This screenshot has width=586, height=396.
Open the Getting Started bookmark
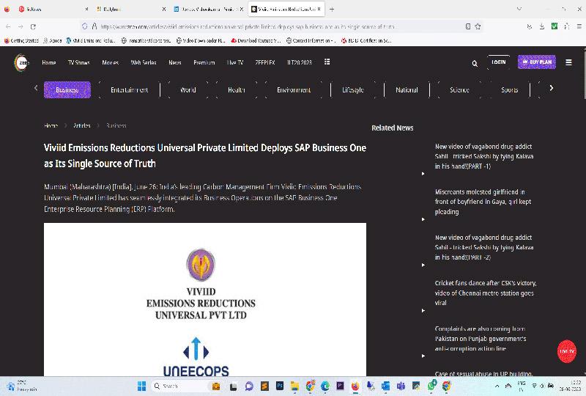[x=21, y=40]
